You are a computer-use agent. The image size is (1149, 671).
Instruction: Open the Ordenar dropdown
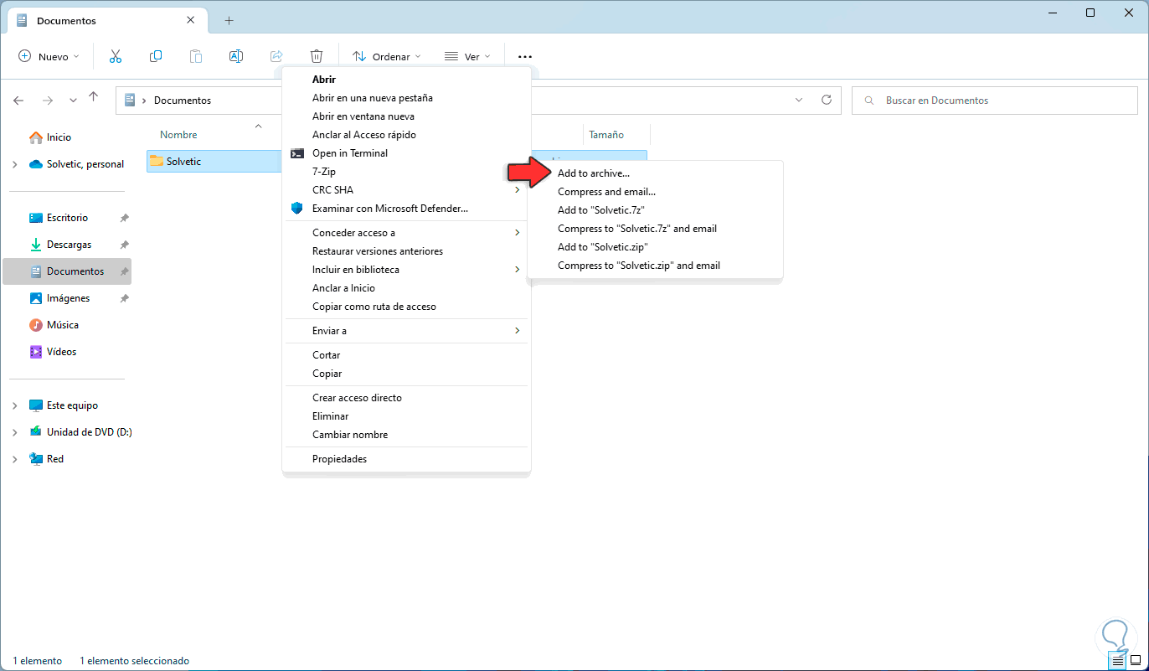387,56
